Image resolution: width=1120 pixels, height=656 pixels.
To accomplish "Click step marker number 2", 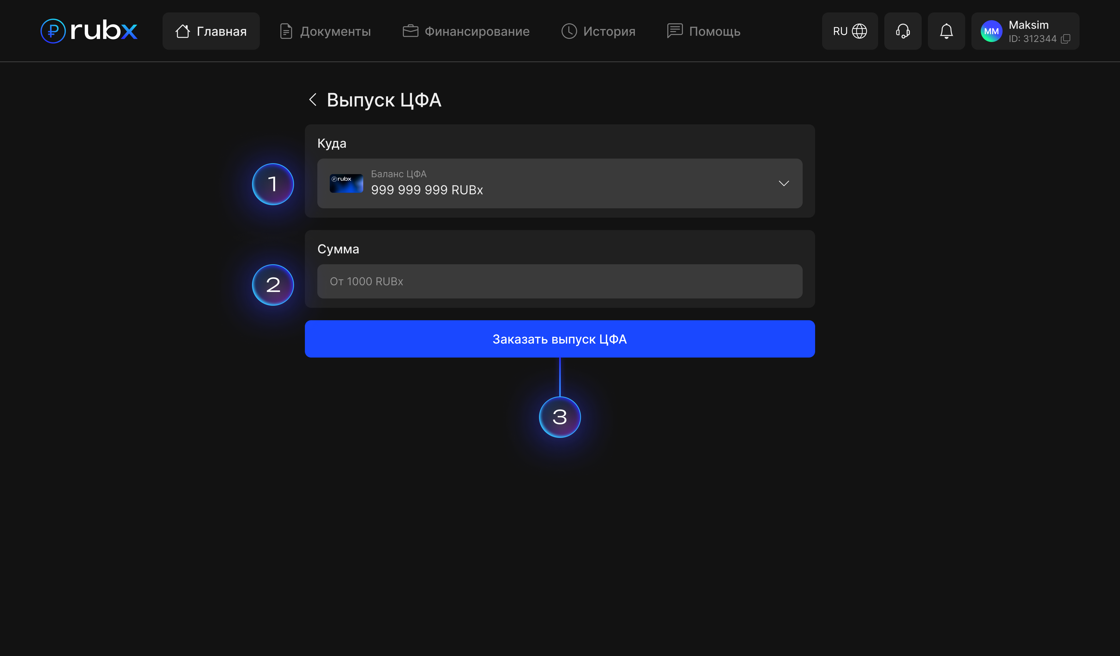I will pos(272,285).
